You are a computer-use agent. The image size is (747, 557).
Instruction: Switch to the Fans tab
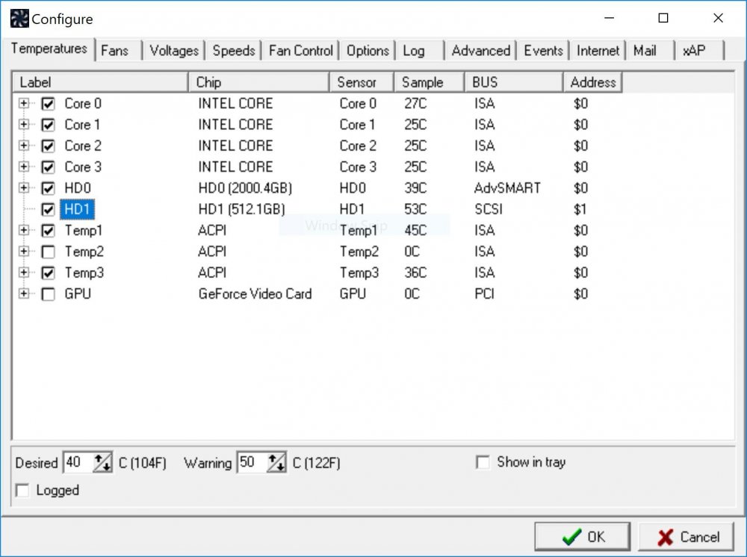119,51
